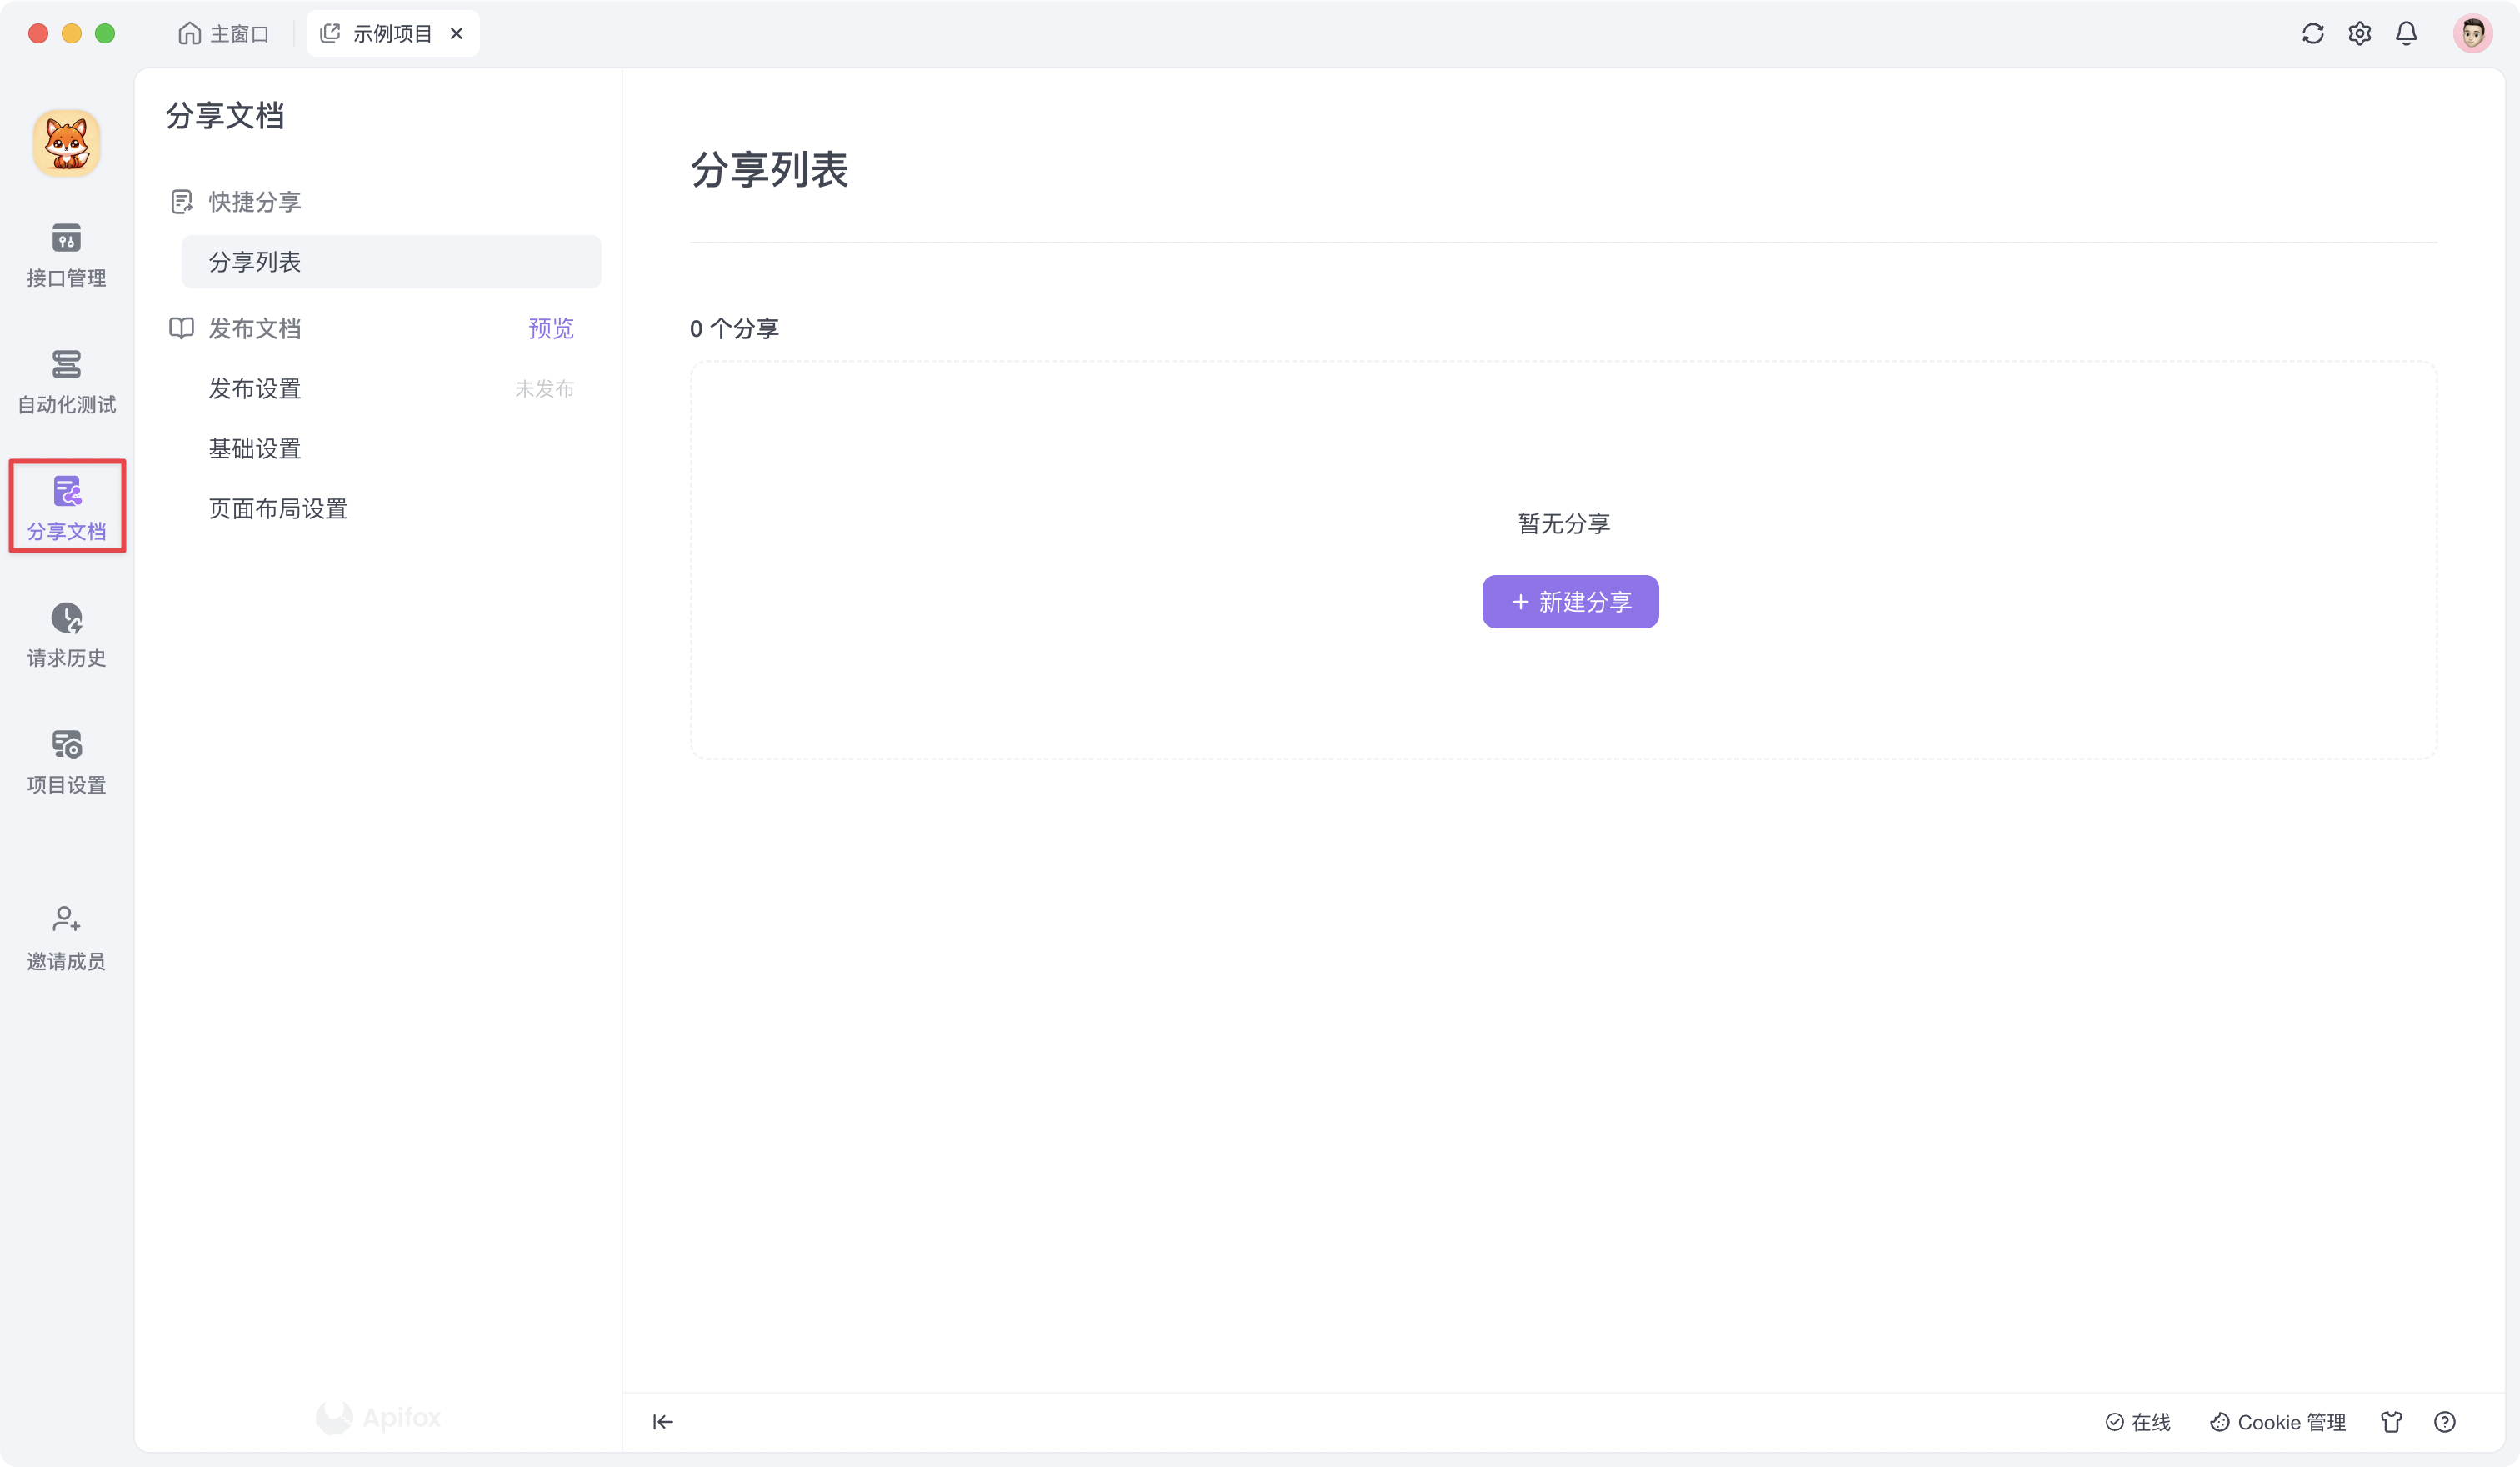Click the 新建分享 button
The width and height of the screenshot is (2520, 1467).
(x=1569, y=602)
